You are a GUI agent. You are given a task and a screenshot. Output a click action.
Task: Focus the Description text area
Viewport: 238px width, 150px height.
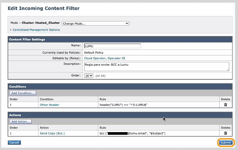click(x=156, y=66)
